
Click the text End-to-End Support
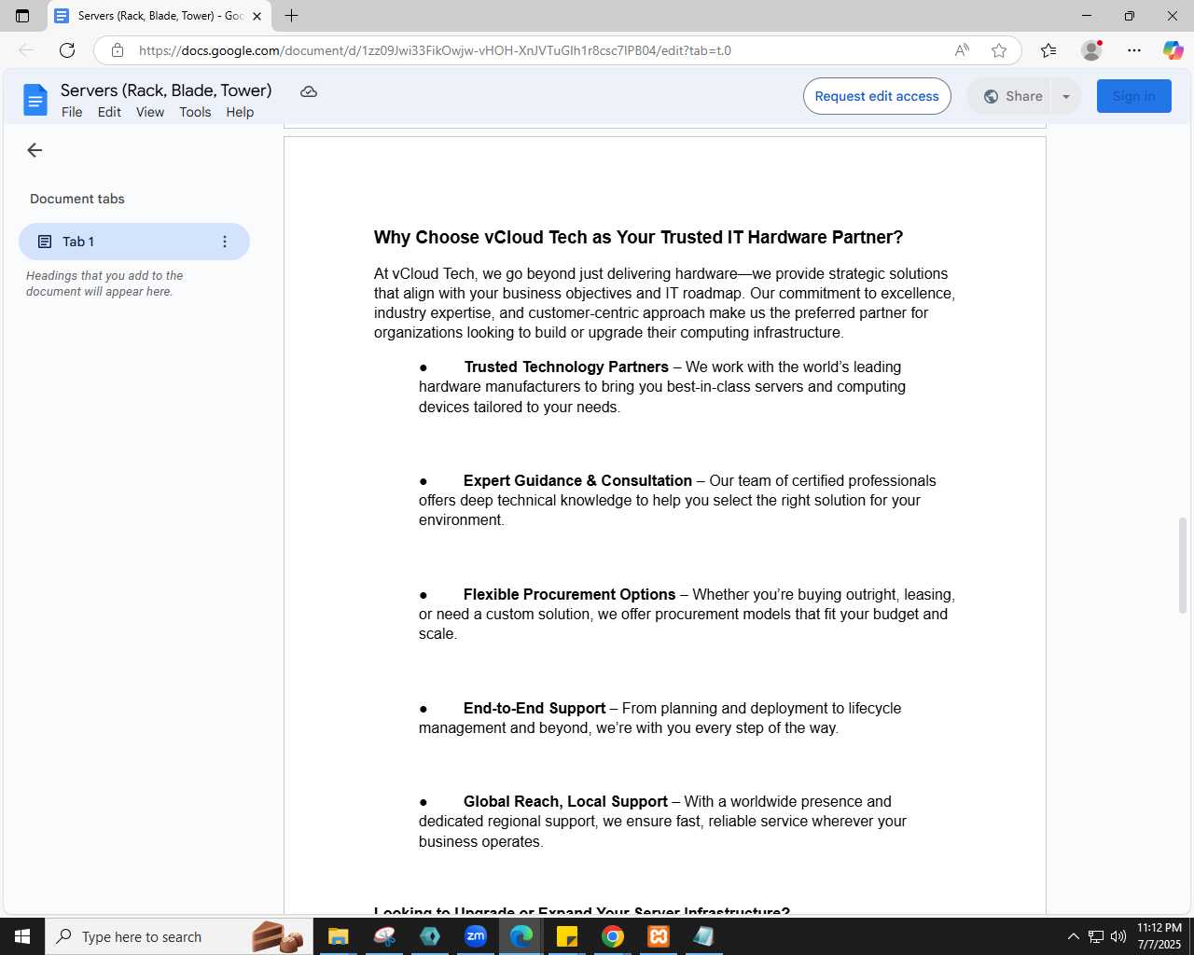pos(535,708)
